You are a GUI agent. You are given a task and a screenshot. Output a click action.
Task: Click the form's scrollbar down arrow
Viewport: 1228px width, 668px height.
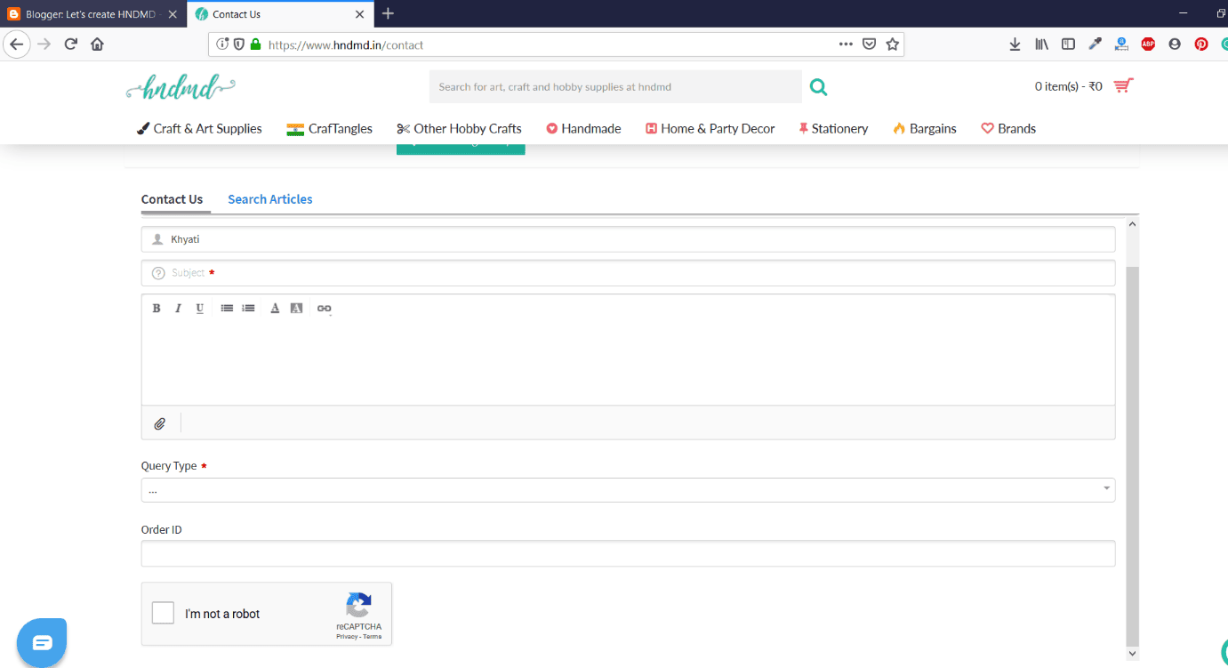1132,653
